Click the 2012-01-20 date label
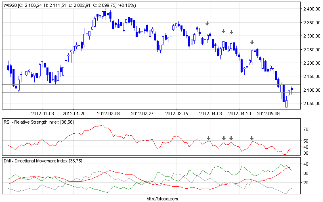Image resolution: width=323 pixels, height=202 pixels. click(x=74, y=114)
